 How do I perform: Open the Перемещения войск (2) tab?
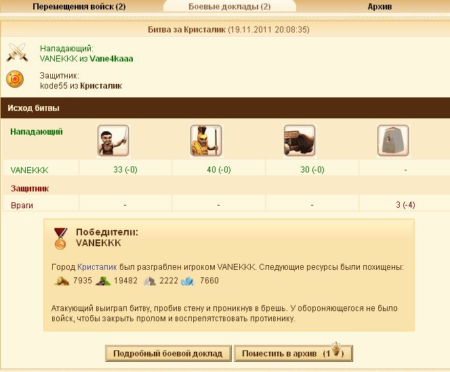pos(79,7)
